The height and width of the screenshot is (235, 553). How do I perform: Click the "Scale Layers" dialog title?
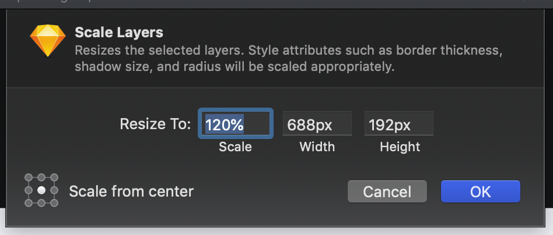pos(119,33)
